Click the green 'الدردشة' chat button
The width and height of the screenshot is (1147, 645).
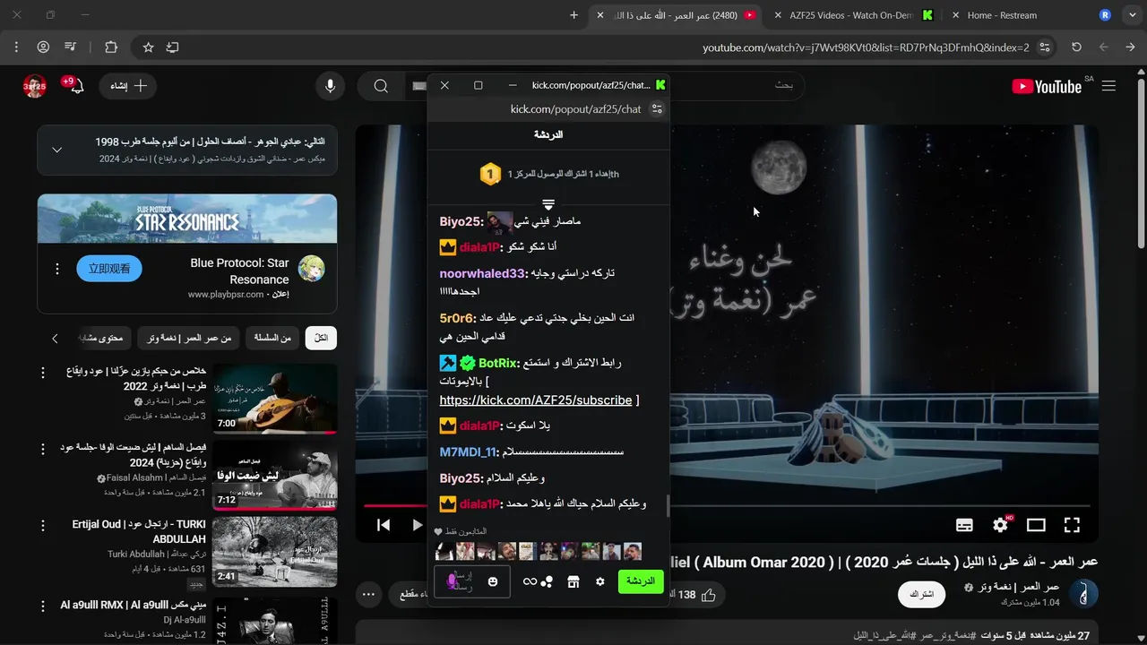(x=641, y=581)
